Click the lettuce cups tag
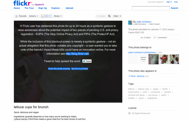188x121 pixels. 143,89
